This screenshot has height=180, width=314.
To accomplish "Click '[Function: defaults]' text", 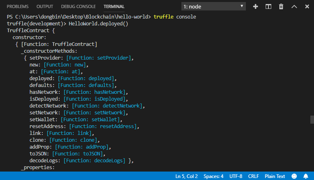I will (86, 85).
